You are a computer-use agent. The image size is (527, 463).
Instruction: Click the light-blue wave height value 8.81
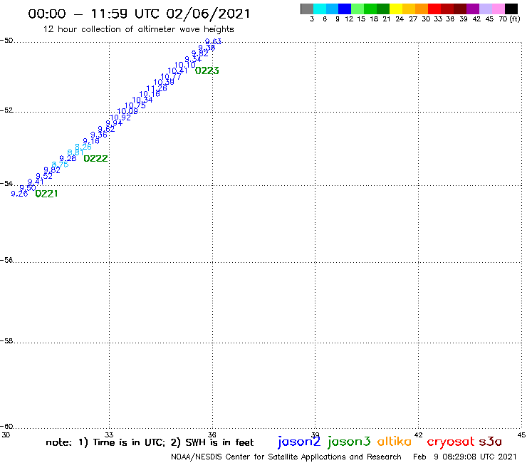(x=75, y=152)
